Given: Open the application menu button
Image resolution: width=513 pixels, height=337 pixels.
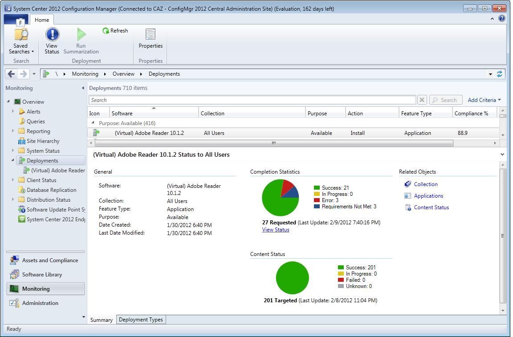Looking at the screenshot, I should [x=16, y=20].
